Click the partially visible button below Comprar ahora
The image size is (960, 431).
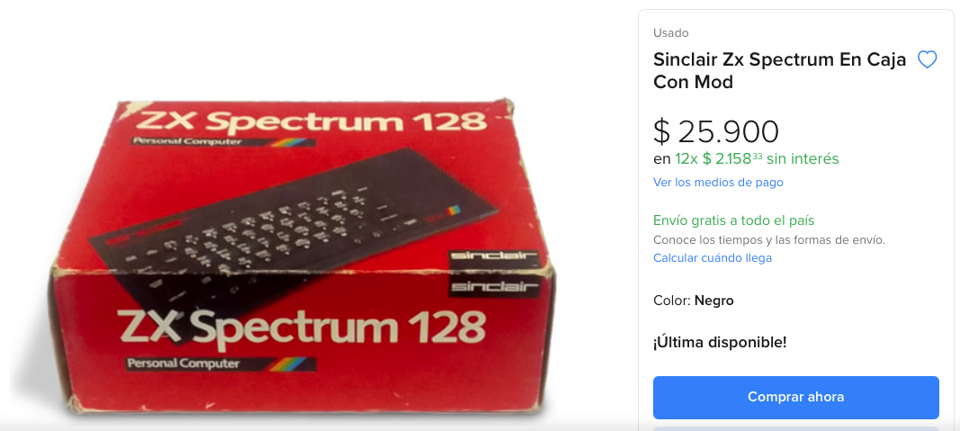point(796,428)
